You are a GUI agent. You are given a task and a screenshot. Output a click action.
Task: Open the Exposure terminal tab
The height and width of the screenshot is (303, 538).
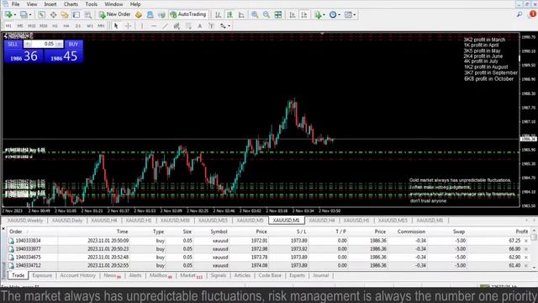42,275
